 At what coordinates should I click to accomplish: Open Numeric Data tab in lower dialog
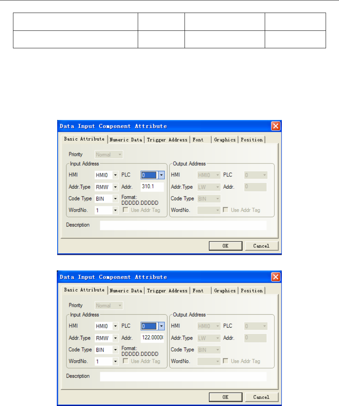(x=126, y=291)
